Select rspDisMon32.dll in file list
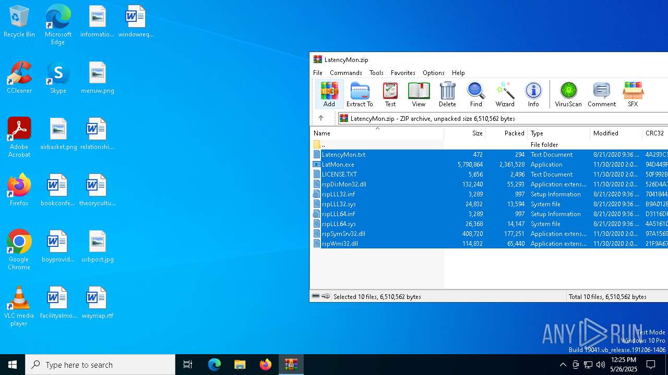668x375 pixels. click(489, 184)
